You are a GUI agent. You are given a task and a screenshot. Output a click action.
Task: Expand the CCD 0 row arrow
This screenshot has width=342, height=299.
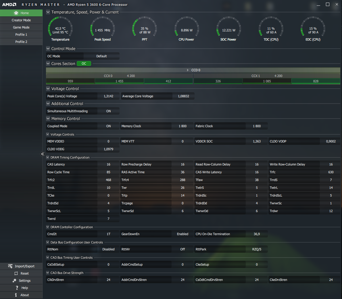[x=188, y=70]
